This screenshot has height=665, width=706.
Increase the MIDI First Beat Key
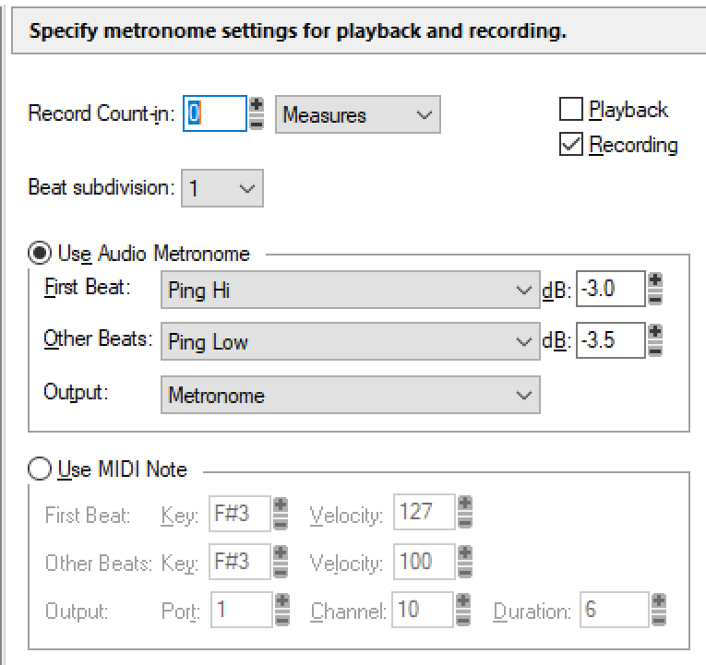281,505
